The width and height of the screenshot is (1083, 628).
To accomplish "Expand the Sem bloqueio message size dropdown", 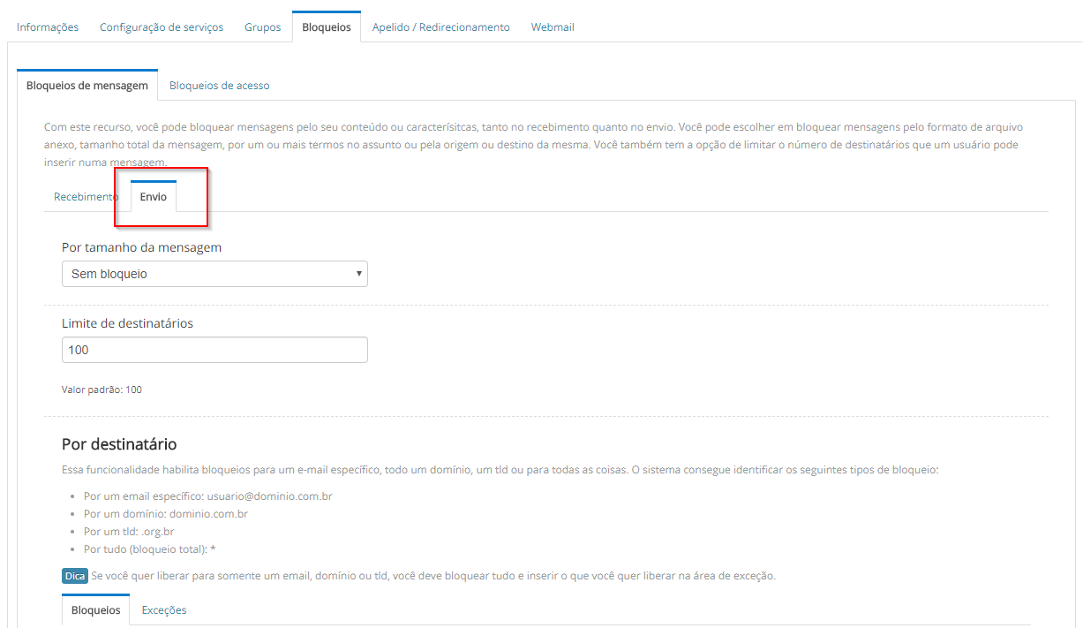I will click(x=214, y=274).
